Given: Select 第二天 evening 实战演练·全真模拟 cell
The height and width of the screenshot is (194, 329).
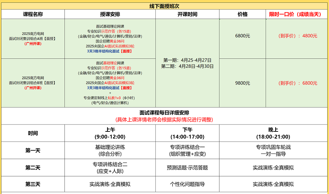Looking at the screenshot, I should point(273,167).
